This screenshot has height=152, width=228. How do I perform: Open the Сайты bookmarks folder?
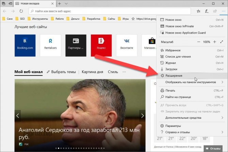(x=109, y=19)
